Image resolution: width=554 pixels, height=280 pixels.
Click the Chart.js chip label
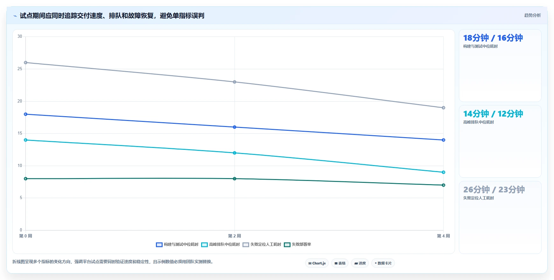319,263
